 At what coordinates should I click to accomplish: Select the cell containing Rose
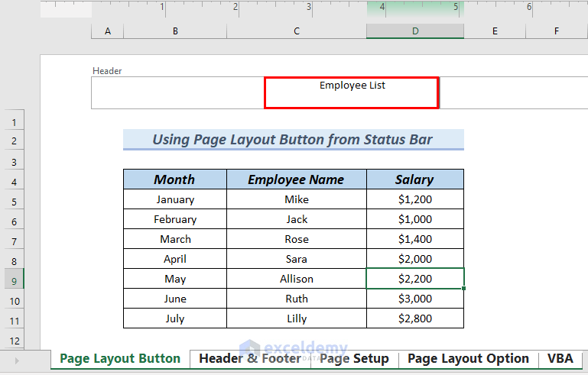click(x=297, y=238)
